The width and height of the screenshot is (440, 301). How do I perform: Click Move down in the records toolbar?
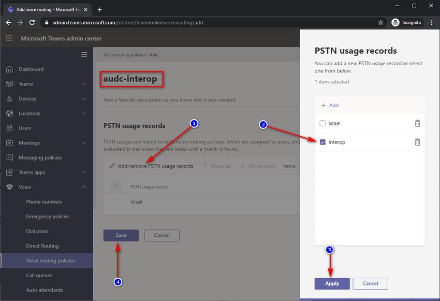pyautogui.click(x=258, y=166)
